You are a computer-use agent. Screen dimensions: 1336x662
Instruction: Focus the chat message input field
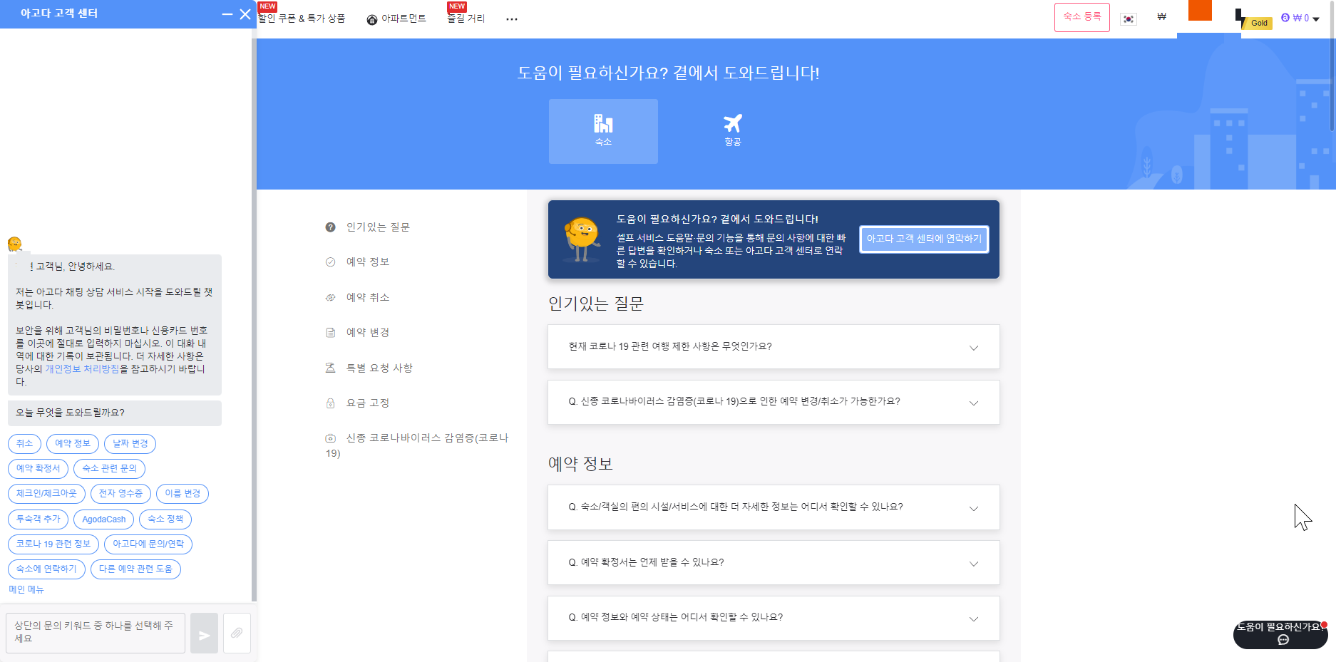tap(96, 633)
